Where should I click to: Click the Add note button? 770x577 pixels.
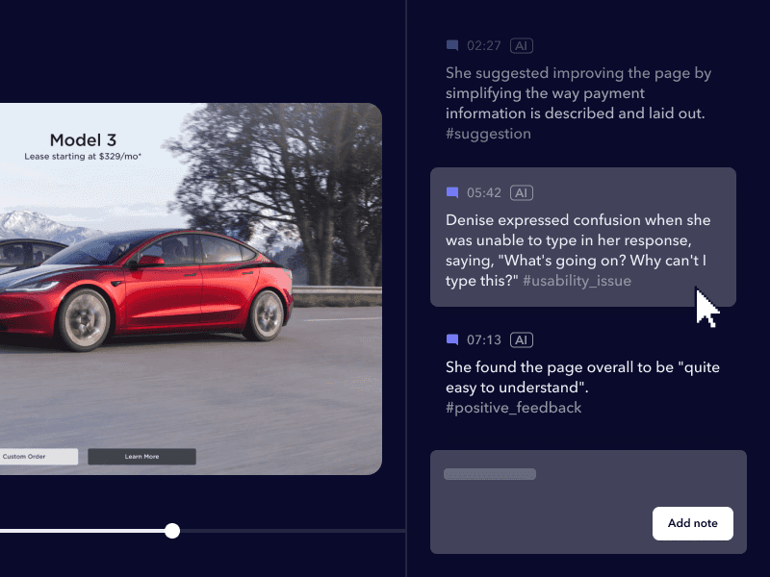693,523
